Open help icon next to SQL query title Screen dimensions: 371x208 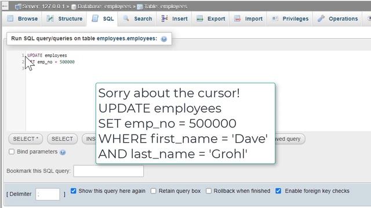pos(163,39)
